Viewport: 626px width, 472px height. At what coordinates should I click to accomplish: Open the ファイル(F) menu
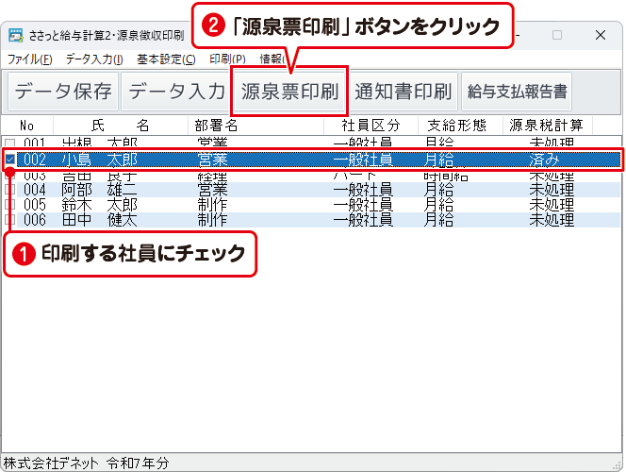pos(30,59)
